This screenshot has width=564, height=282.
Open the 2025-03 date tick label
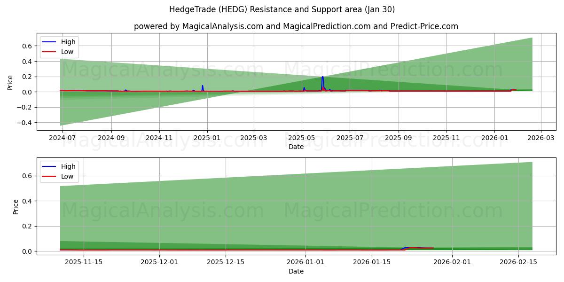coord(253,136)
